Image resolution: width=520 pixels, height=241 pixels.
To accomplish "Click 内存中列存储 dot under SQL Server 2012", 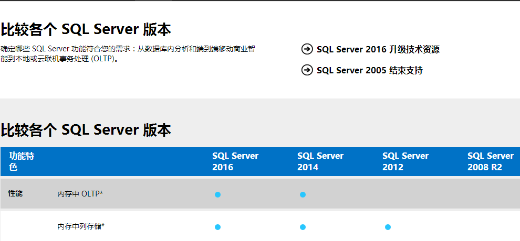I will point(388,227).
